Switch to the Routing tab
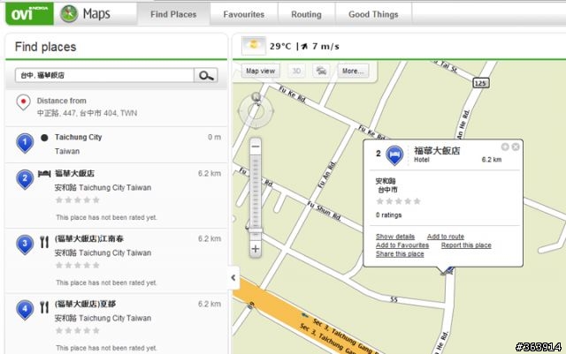566x354 pixels. (x=306, y=14)
